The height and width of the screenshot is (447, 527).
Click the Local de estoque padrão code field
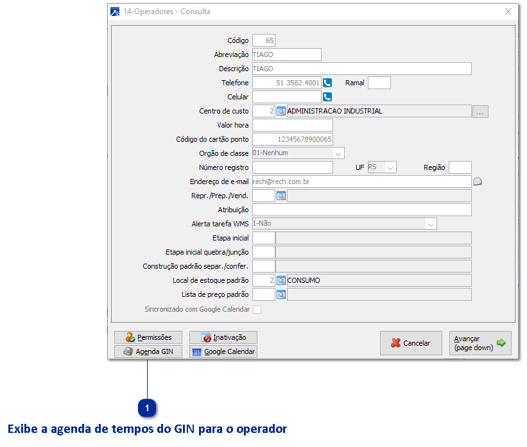[264, 280]
